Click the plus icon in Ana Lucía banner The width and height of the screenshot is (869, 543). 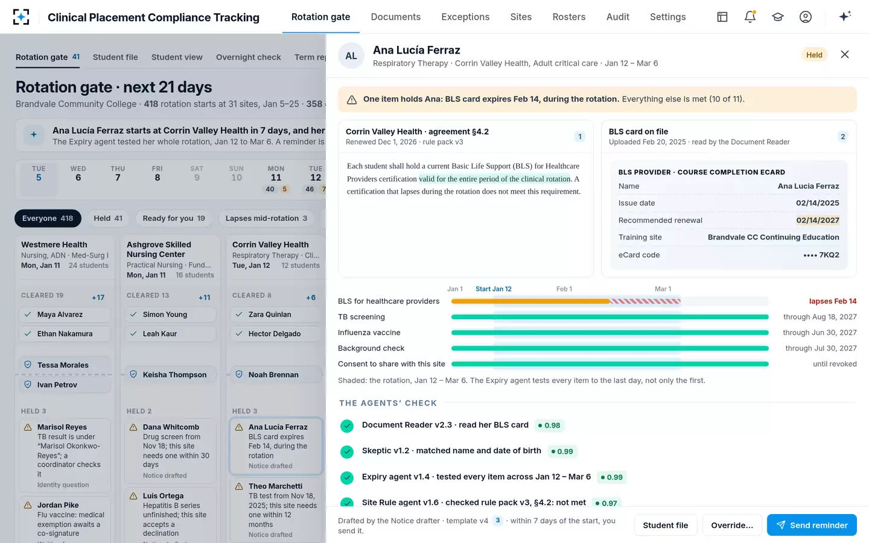coord(34,135)
